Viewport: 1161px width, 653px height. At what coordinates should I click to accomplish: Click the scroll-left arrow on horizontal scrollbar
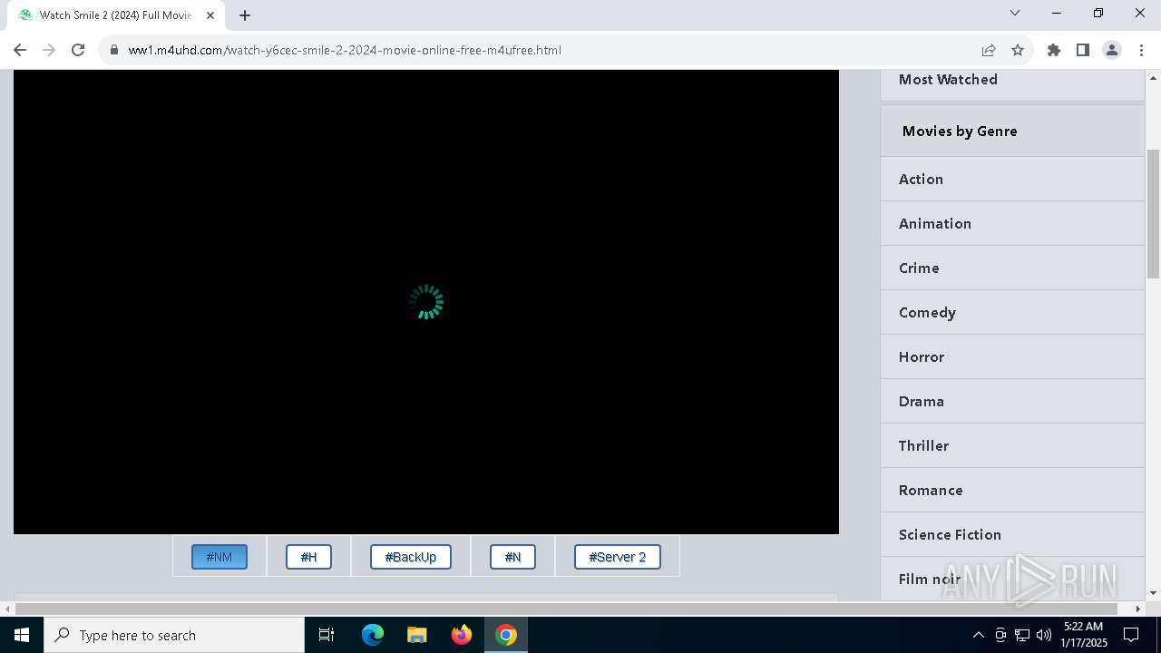pyautogui.click(x=7, y=609)
